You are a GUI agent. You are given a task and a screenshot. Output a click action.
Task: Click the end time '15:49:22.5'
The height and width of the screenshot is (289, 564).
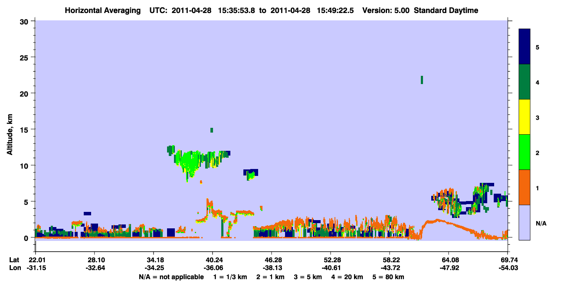click(335, 10)
